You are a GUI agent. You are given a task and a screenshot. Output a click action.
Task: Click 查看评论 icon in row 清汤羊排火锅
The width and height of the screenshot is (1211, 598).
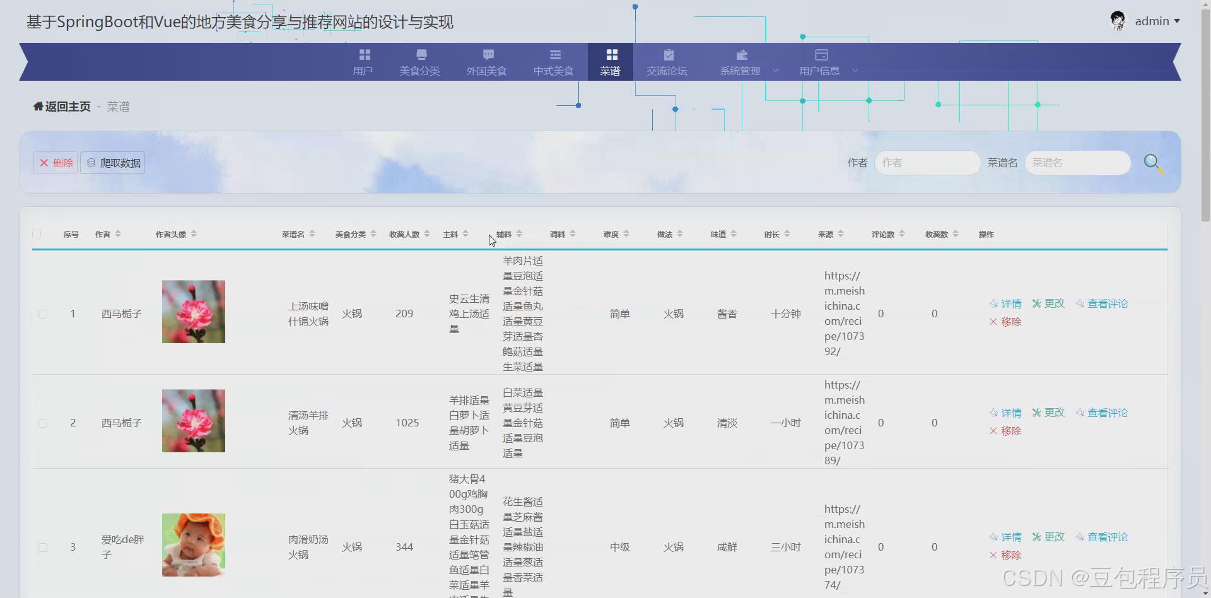coord(1080,413)
